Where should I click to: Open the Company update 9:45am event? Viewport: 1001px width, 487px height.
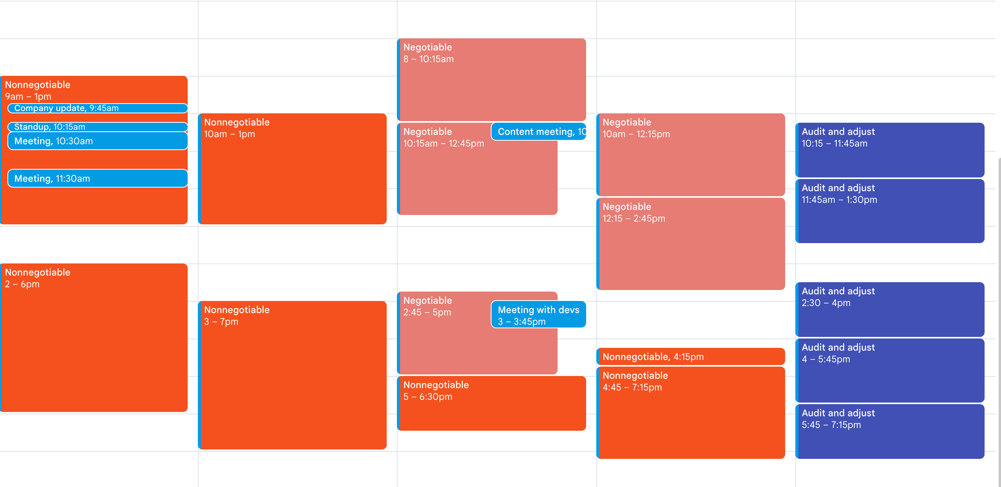98,108
